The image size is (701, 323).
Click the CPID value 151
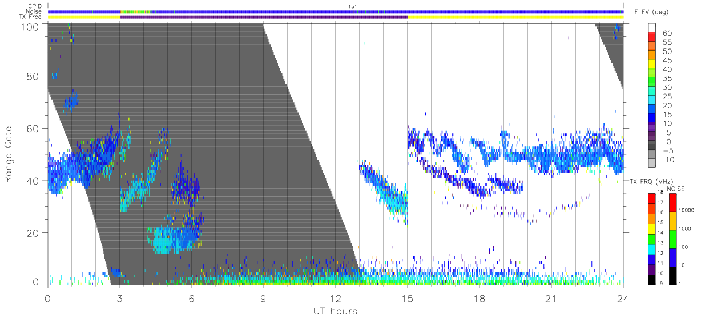pos(352,6)
